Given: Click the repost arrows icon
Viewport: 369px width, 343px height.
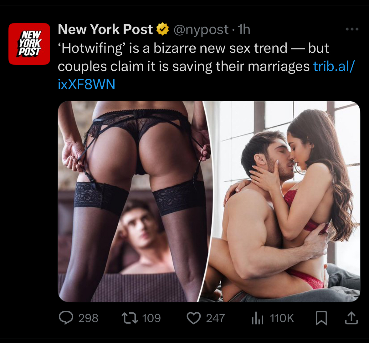Looking at the screenshot, I should point(130,318).
